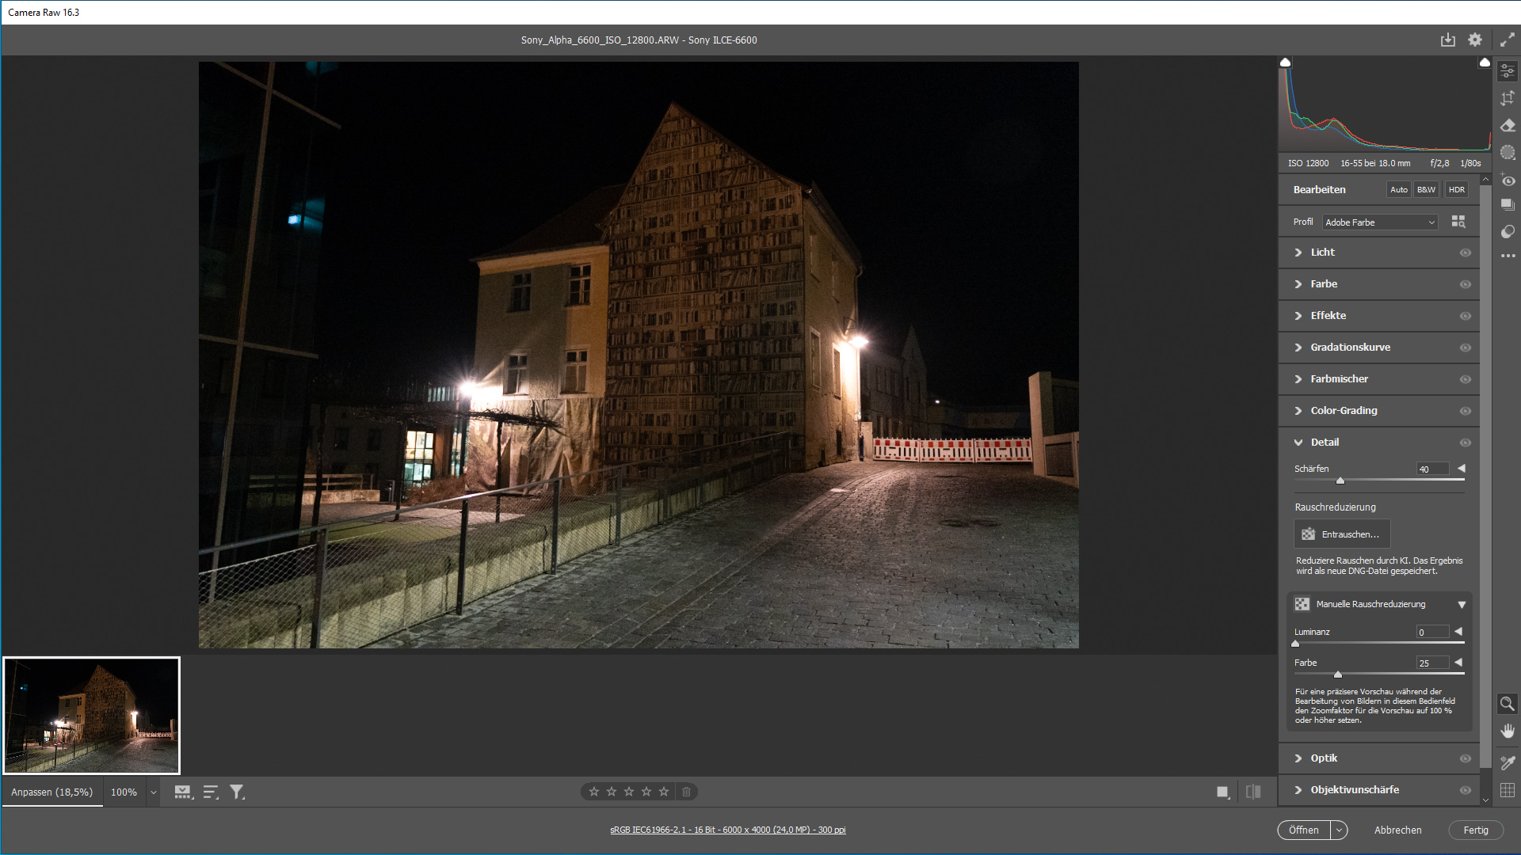Toggle visibility of Licht panel edits
This screenshot has height=855, width=1521.
coord(1465,253)
